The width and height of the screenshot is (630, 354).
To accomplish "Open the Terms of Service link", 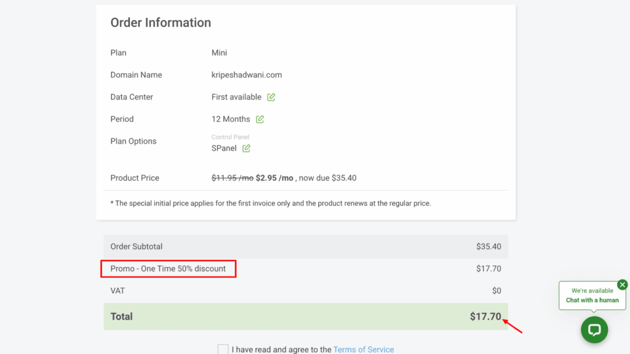I will tap(363, 349).
